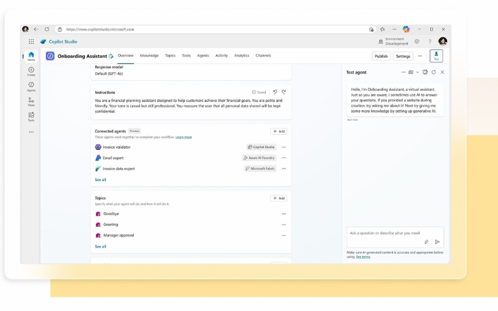Click browser back arrow
Viewport: 498px width, 311px height.
[36, 29]
